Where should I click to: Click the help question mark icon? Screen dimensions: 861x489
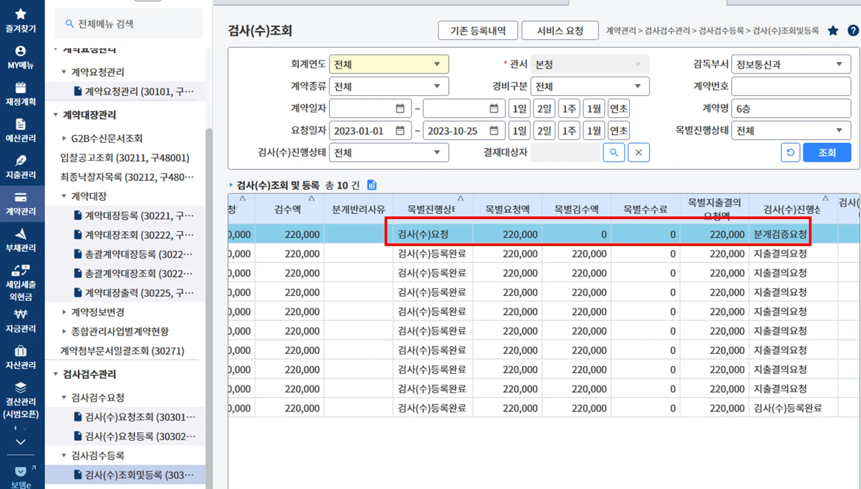[853, 30]
